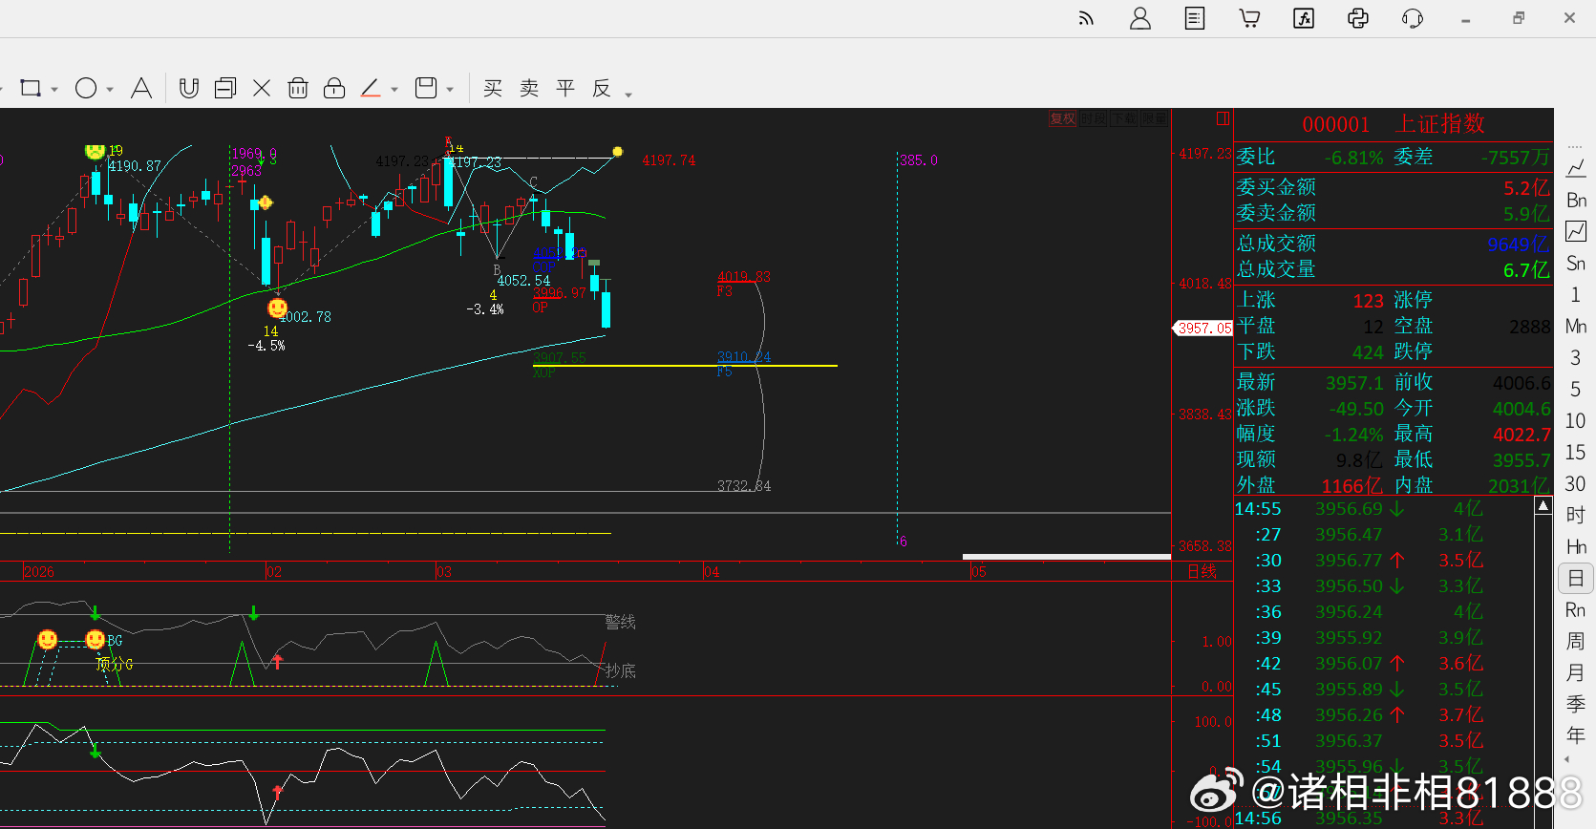Click the 平 (close position) button
1596x829 pixels.
[565, 88]
